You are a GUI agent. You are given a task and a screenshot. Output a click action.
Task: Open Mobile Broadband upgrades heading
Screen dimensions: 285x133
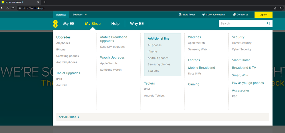[114, 39]
